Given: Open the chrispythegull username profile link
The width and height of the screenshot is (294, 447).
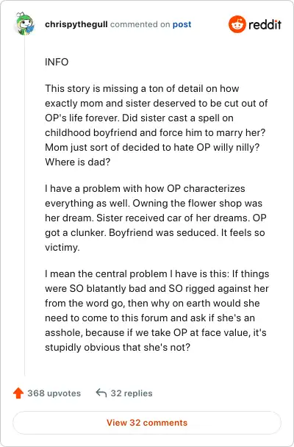Looking at the screenshot, I should pyautogui.click(x=76, y=24).
